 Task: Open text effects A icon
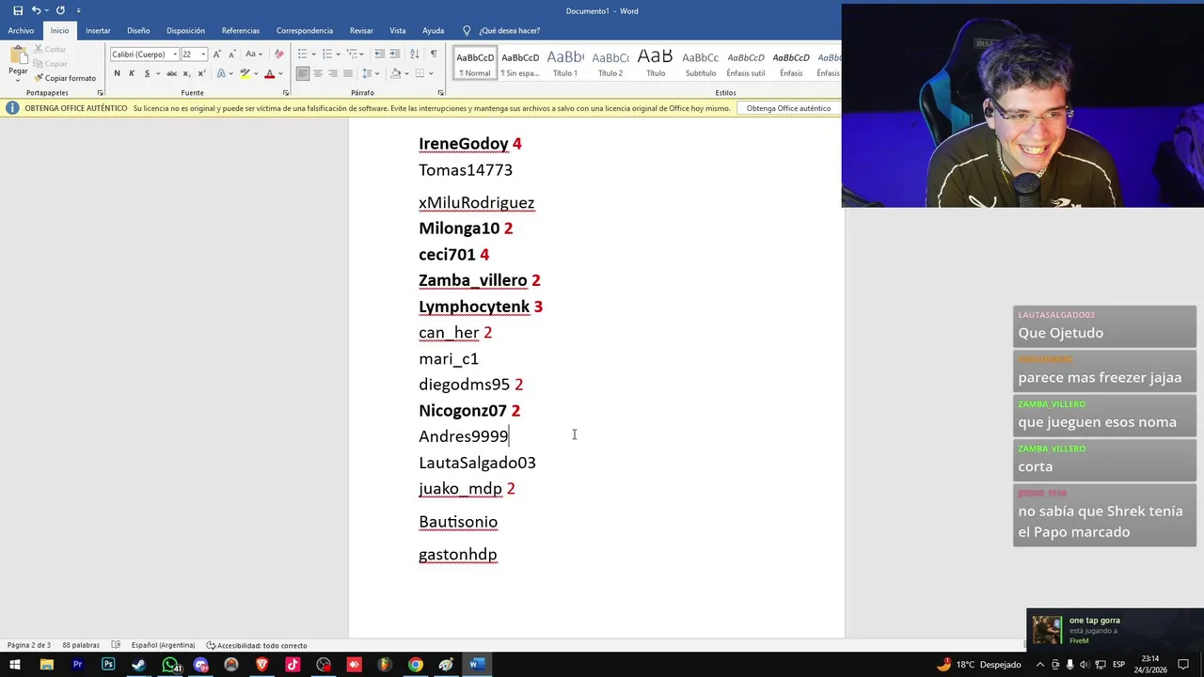click(x=221, y=73)
